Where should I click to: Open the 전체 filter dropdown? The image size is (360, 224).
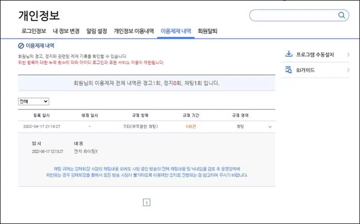coord(33,101)
